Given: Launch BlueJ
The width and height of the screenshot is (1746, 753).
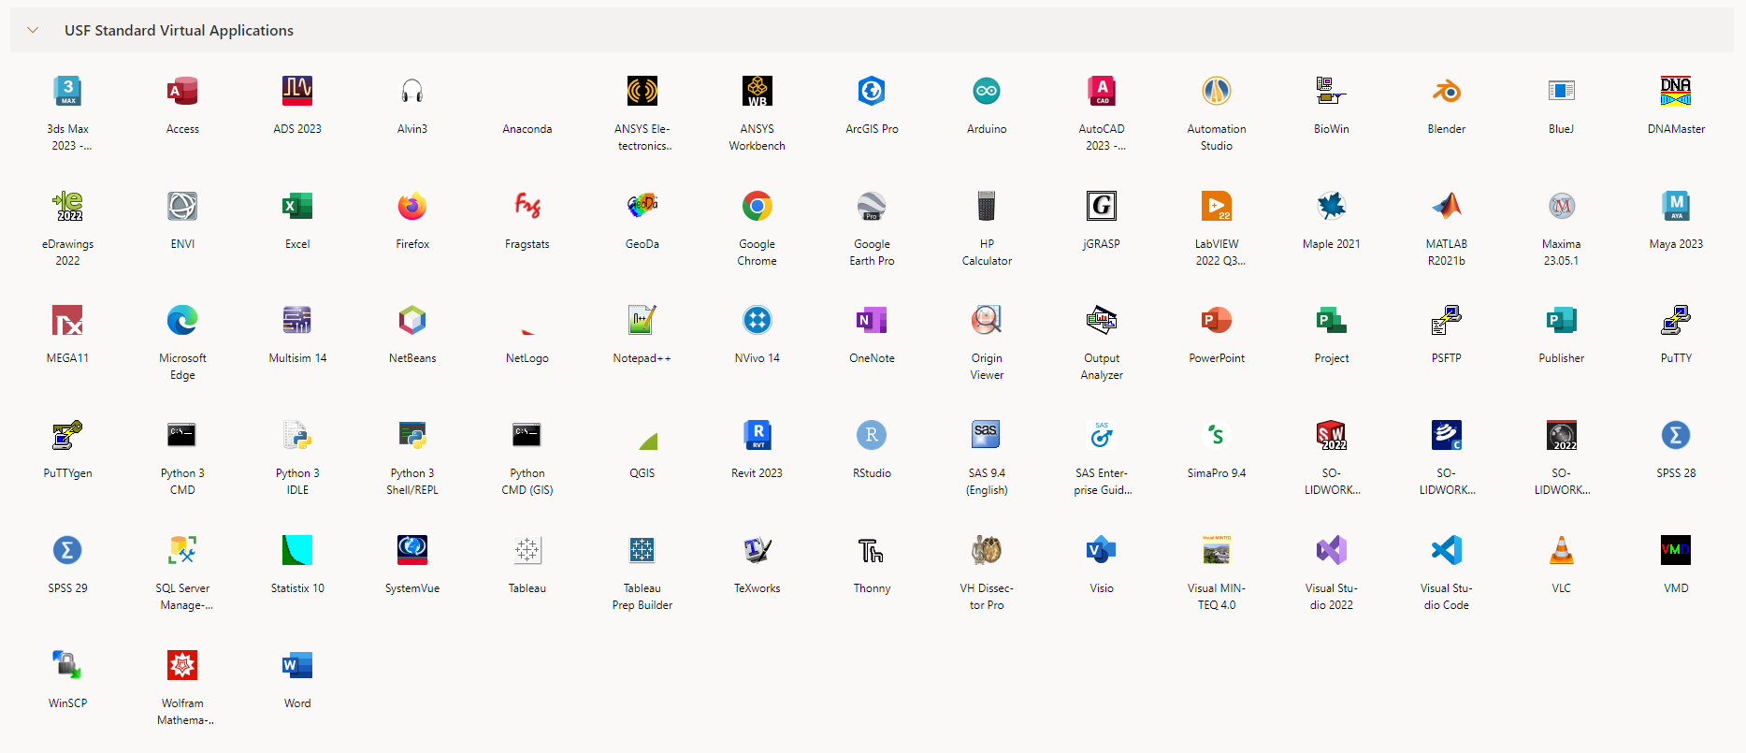Looking at the screenshot, I should [1562, 91].
